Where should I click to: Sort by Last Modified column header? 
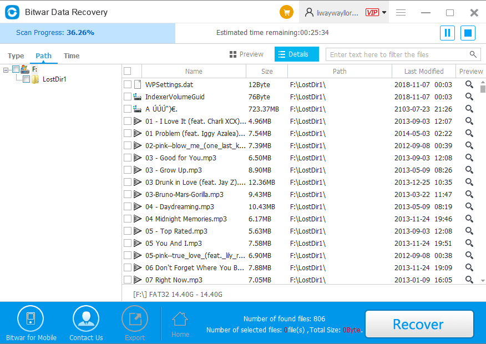pos(424,71)
